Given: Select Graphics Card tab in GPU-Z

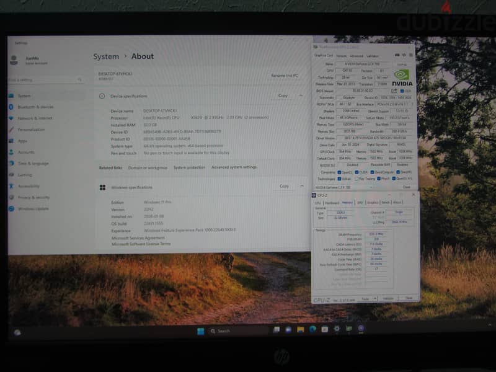Looking at the screenshot, I should (x=324, y=55).
